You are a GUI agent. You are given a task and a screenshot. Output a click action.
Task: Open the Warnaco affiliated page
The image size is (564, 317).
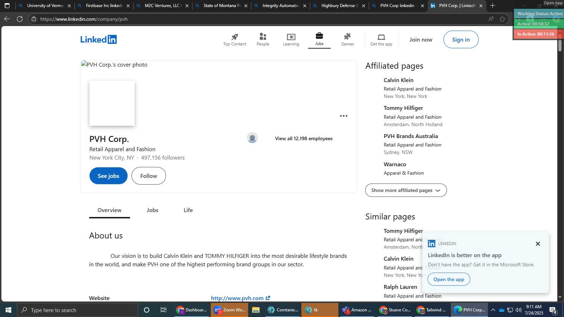(395, 164)
